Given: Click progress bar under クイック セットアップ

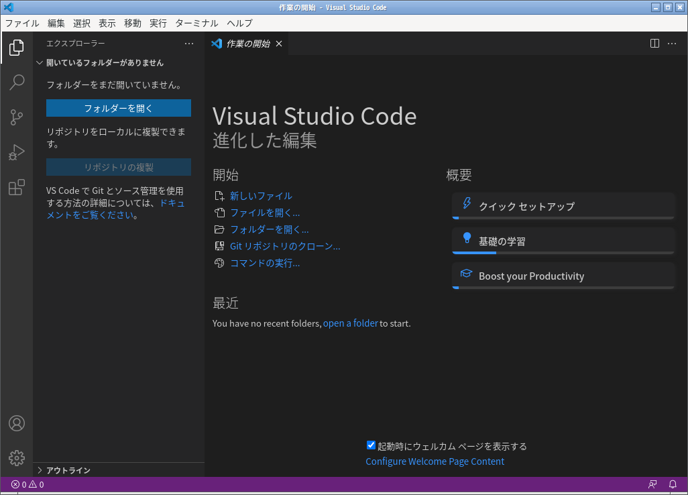Looking at the screenshot, I should [563, 218].
